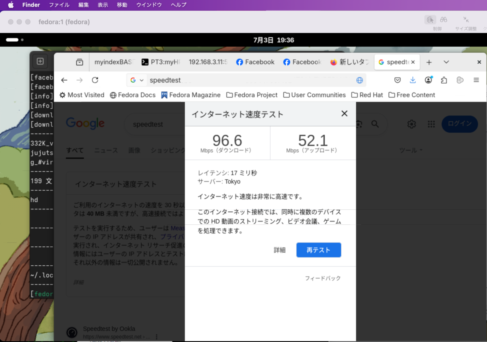
Task: Open Most Visited bookmarks
Action: pos(82,95)
